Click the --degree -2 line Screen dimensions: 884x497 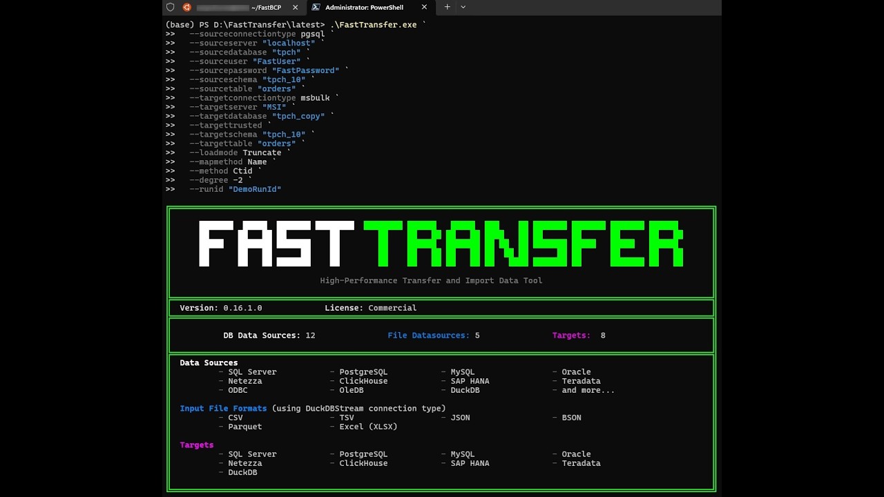tap(216, 180)
